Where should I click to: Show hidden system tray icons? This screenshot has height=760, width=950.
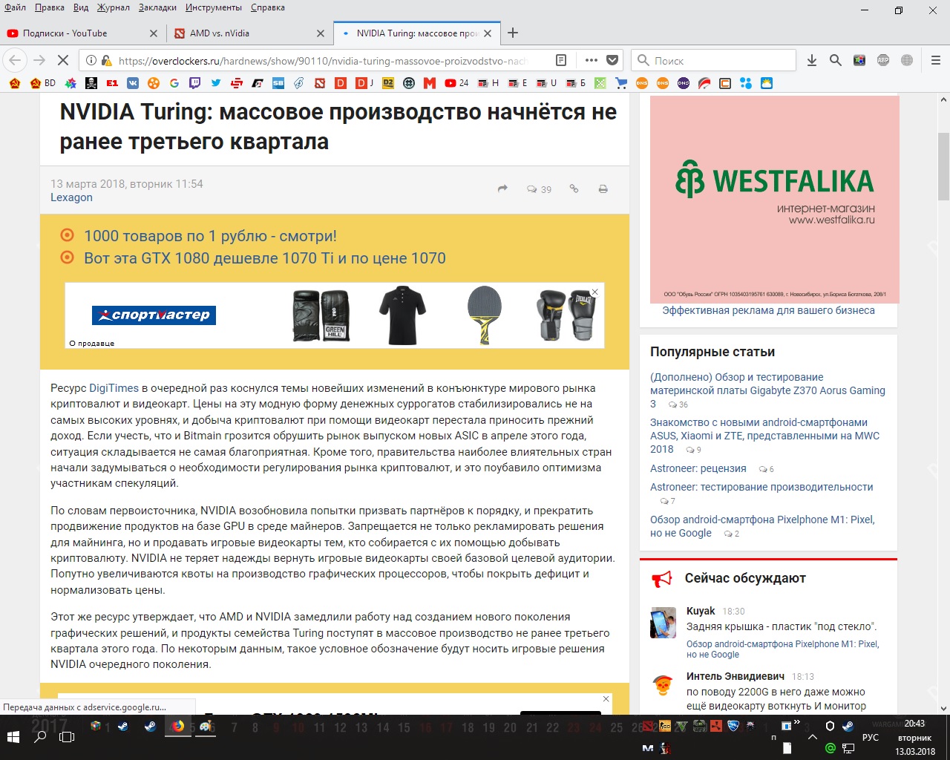pos(812,738)
